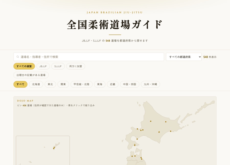
Task: Click the search magnifier icon
Action: (18, 57)
